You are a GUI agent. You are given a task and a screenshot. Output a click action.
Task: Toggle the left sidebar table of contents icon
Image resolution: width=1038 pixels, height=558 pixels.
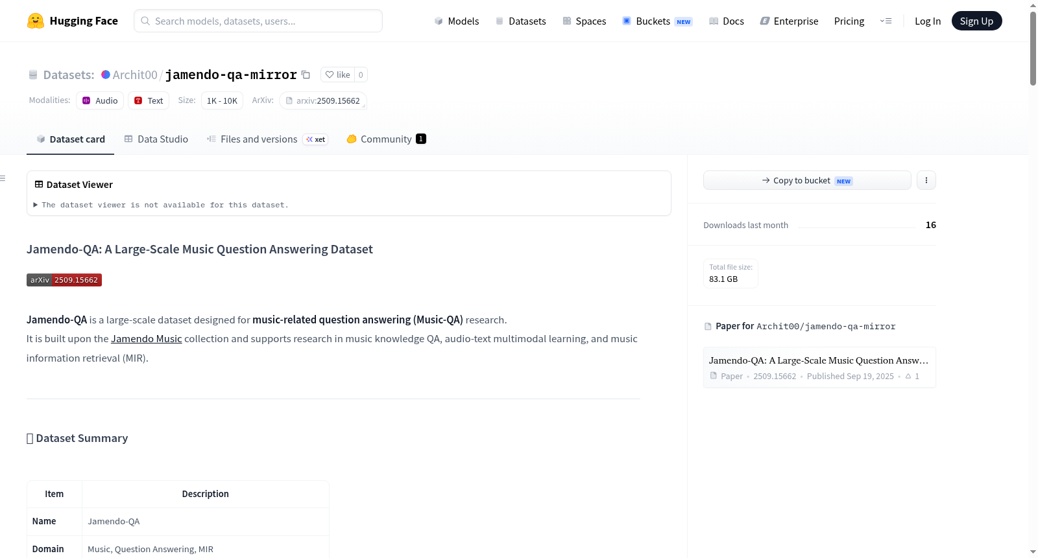point(3,178)
